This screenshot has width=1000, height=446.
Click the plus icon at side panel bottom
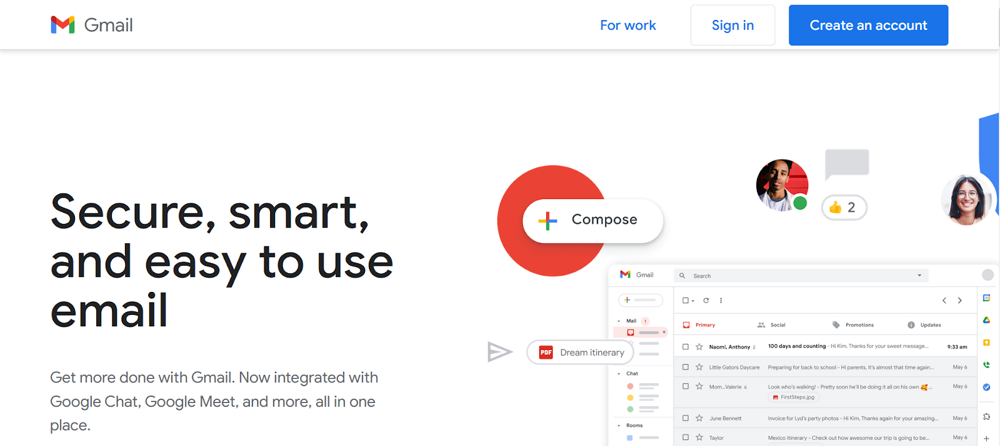[986, 439]
